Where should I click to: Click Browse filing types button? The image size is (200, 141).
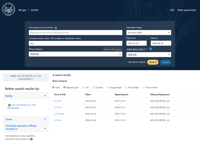coord(113,49)
